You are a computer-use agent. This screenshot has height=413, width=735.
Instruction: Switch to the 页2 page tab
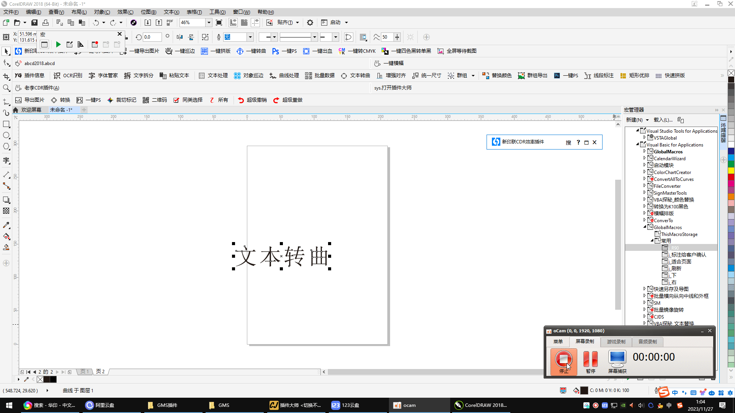point(100,371)
